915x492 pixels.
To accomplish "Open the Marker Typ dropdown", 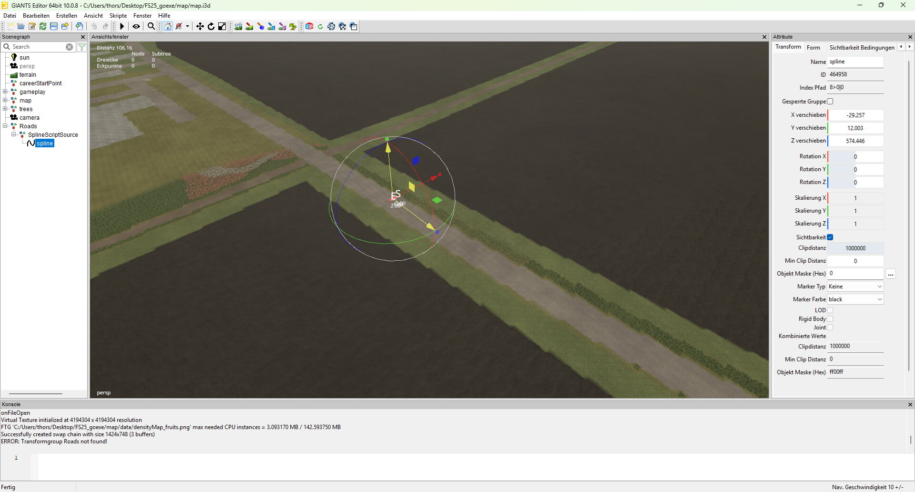I will [855, 287].
